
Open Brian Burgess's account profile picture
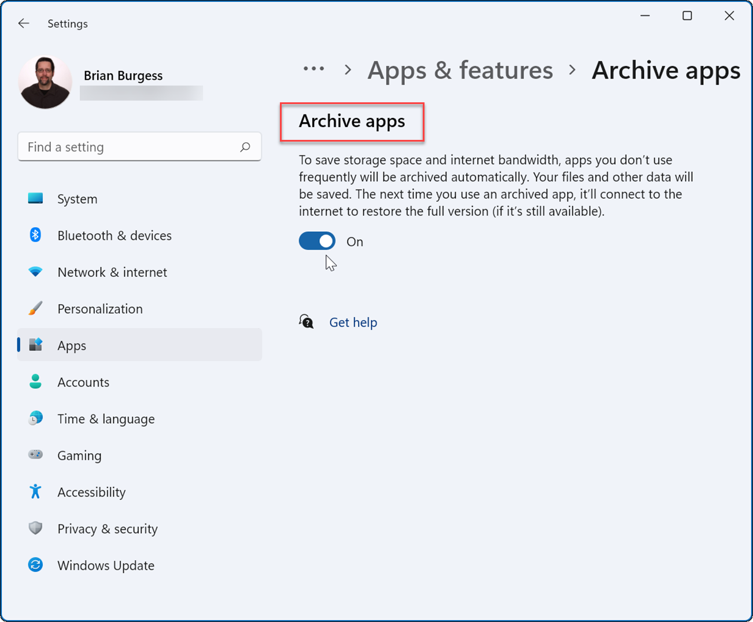45,81
